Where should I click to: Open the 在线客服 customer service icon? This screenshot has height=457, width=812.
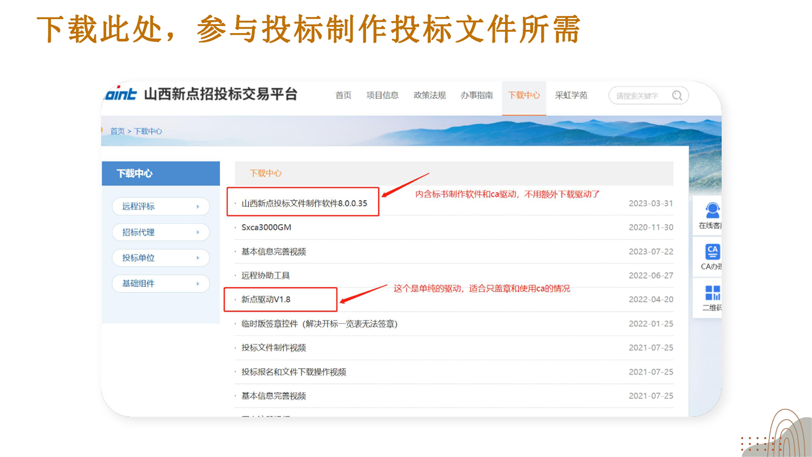(712, 211)
